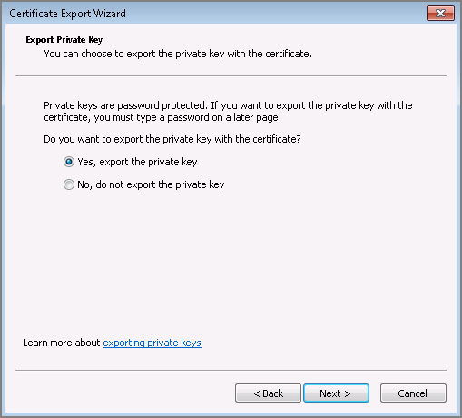The height and width of the screenshot is (418, 462).
Task: Click the 'Private keys are password protected' paragraph
Action: pyautogui.click(x=228, y=112)
